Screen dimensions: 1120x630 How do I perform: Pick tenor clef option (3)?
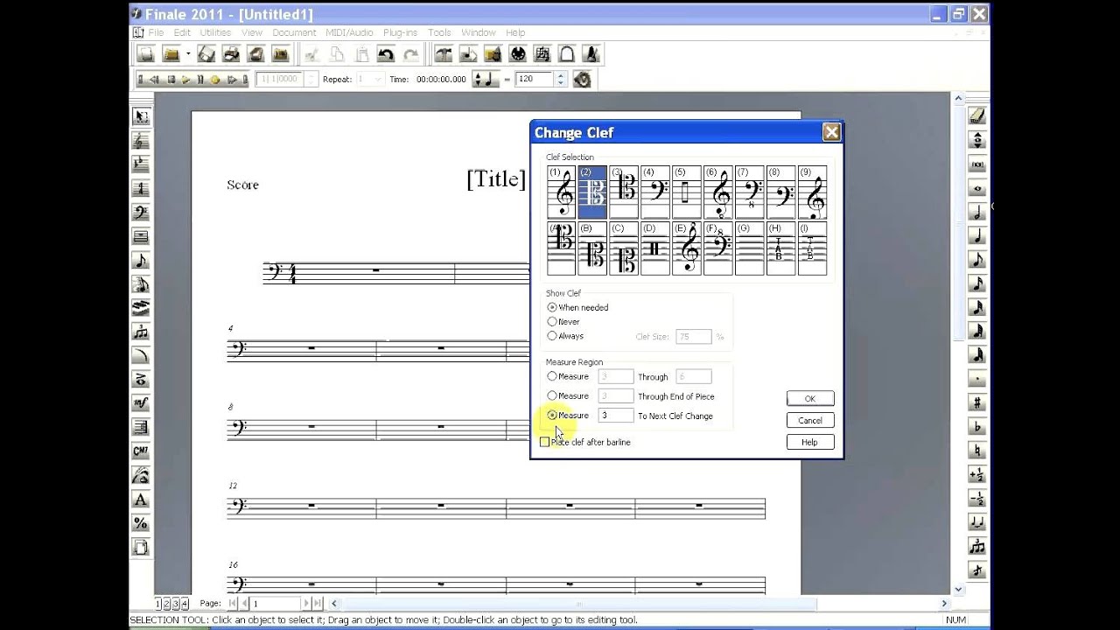(x=624, y=192)
